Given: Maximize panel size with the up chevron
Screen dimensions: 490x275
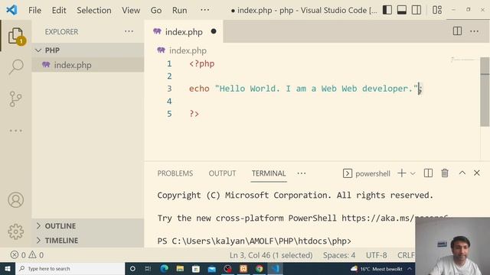Looking at the screenshot, I should point(462,173).
